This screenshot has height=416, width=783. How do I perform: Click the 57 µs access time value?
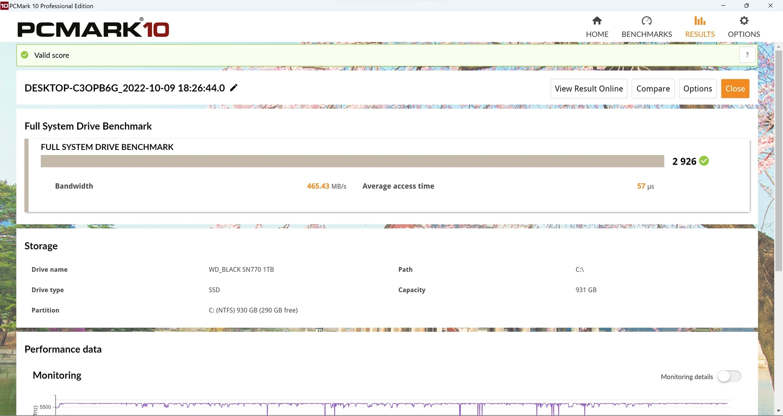(x=645, y=186)
